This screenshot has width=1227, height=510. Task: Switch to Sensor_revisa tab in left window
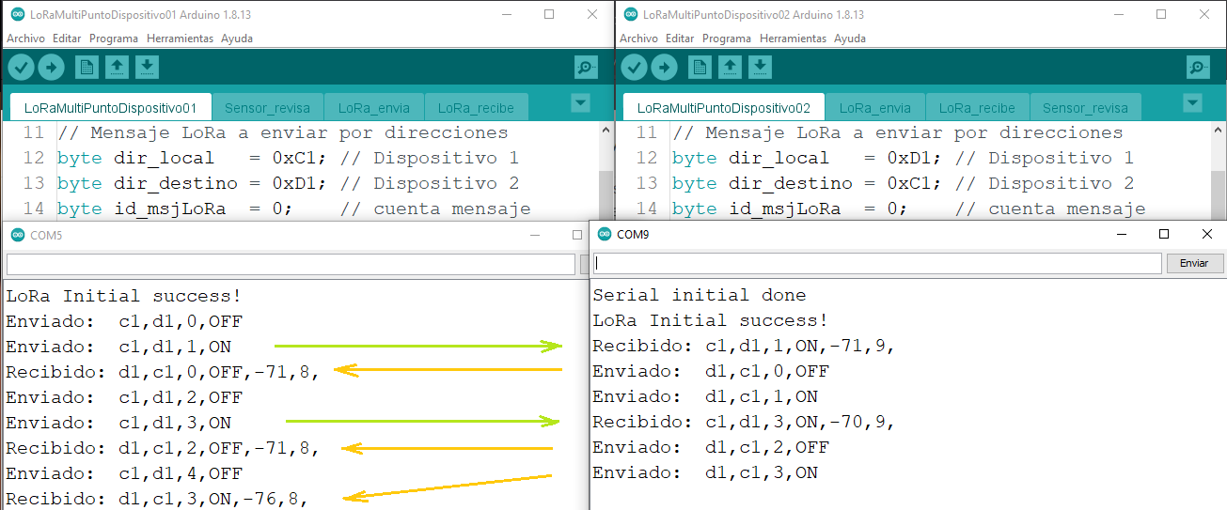(x=267, y=108)
